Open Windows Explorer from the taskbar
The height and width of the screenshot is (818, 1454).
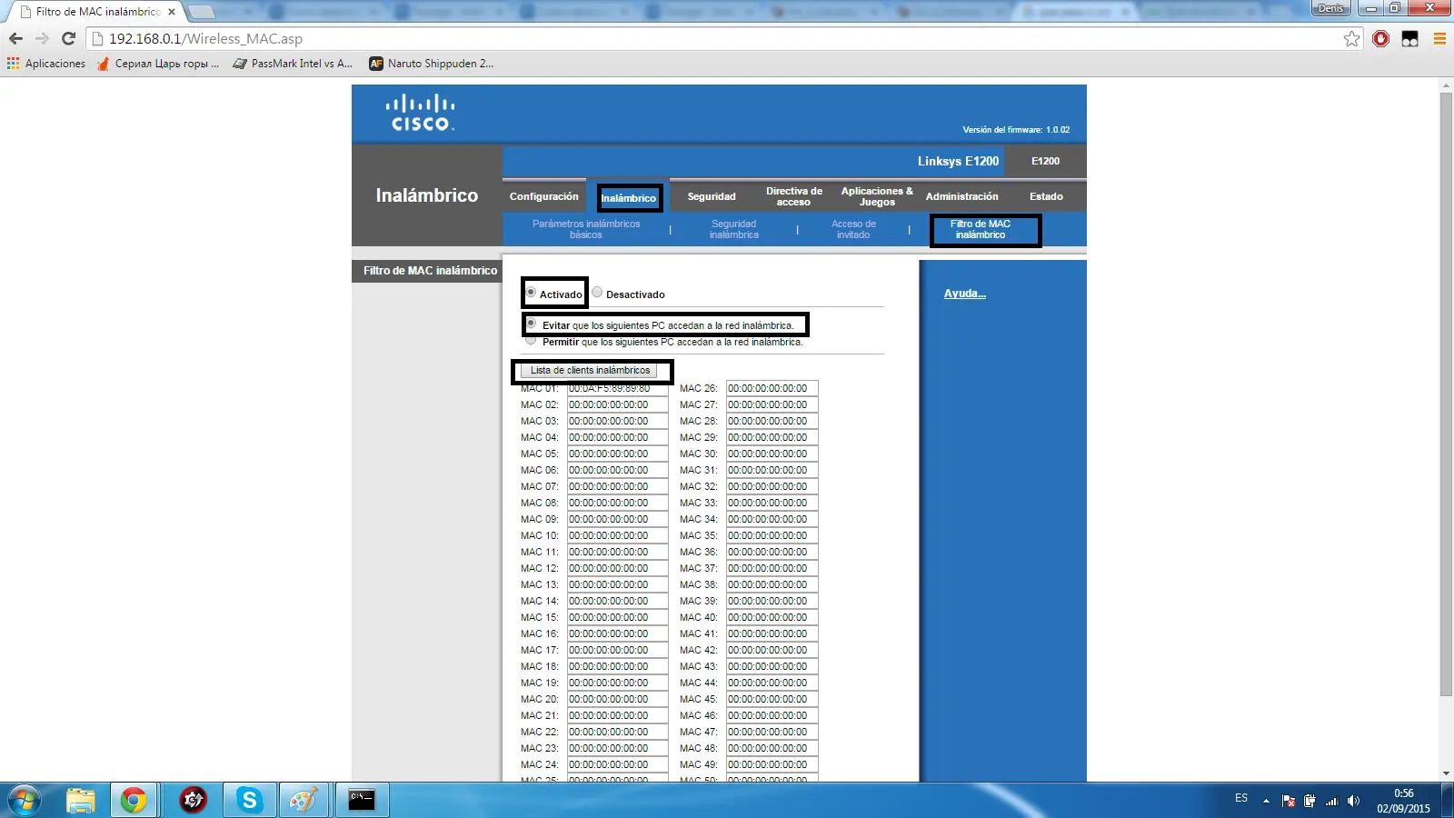click(81, 800)
